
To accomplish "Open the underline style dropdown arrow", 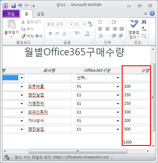I will 69,34.
